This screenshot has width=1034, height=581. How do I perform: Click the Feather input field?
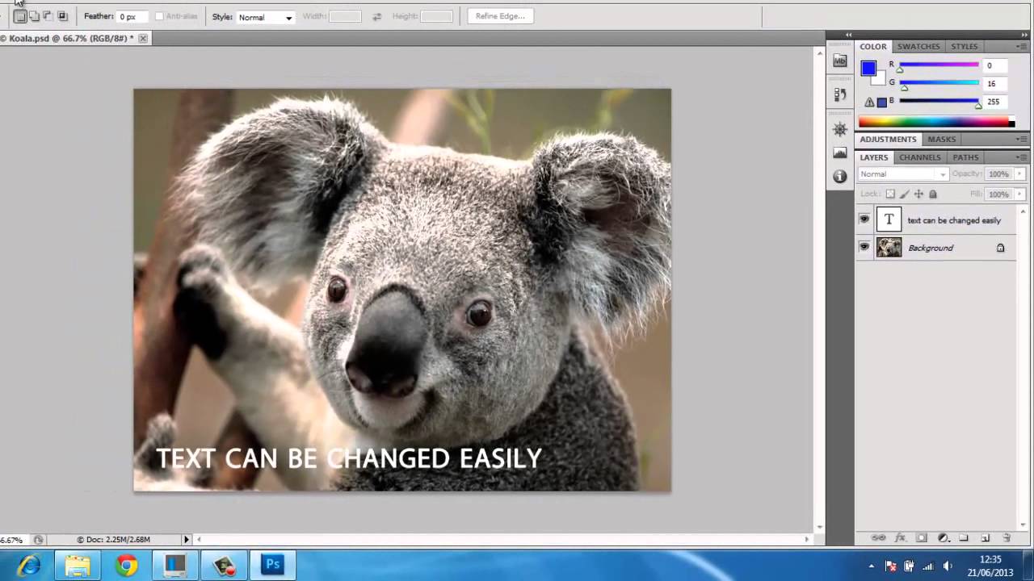pos(133,17)
